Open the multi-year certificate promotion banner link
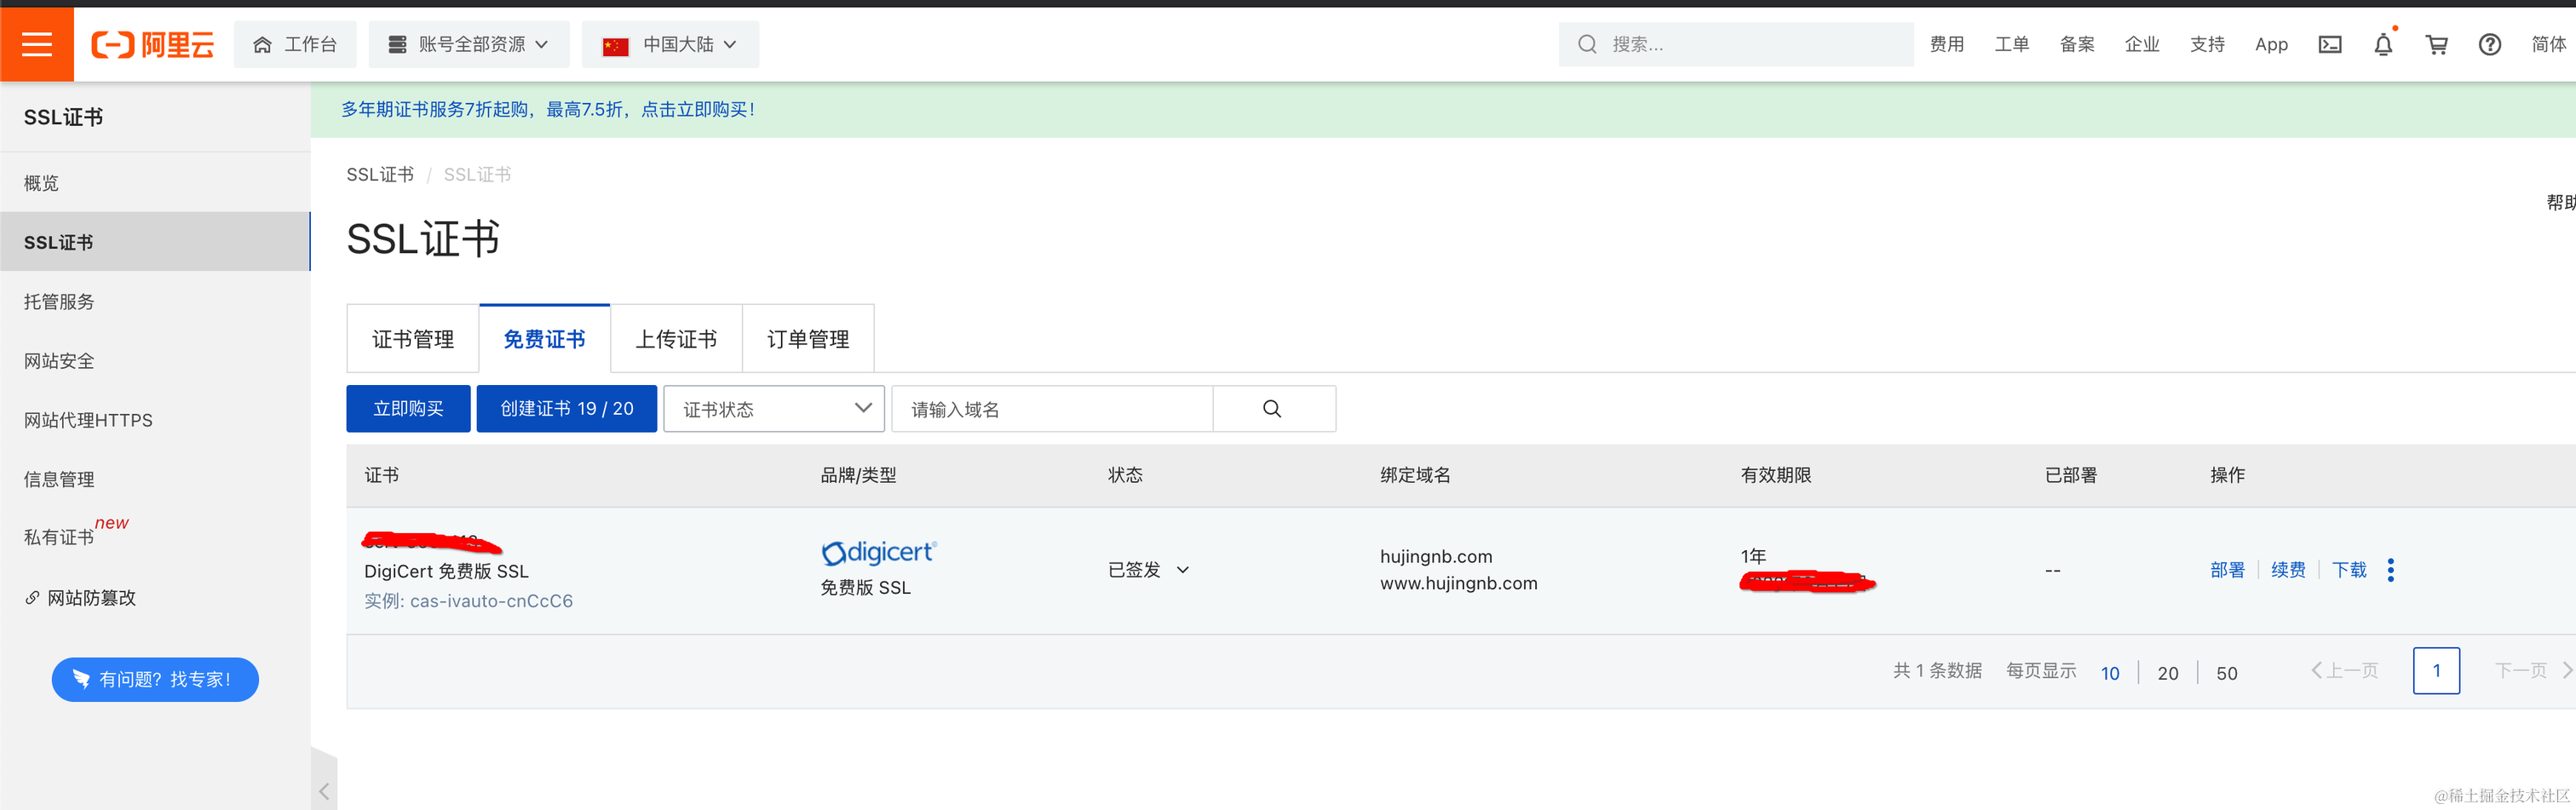 coord(548,109)
